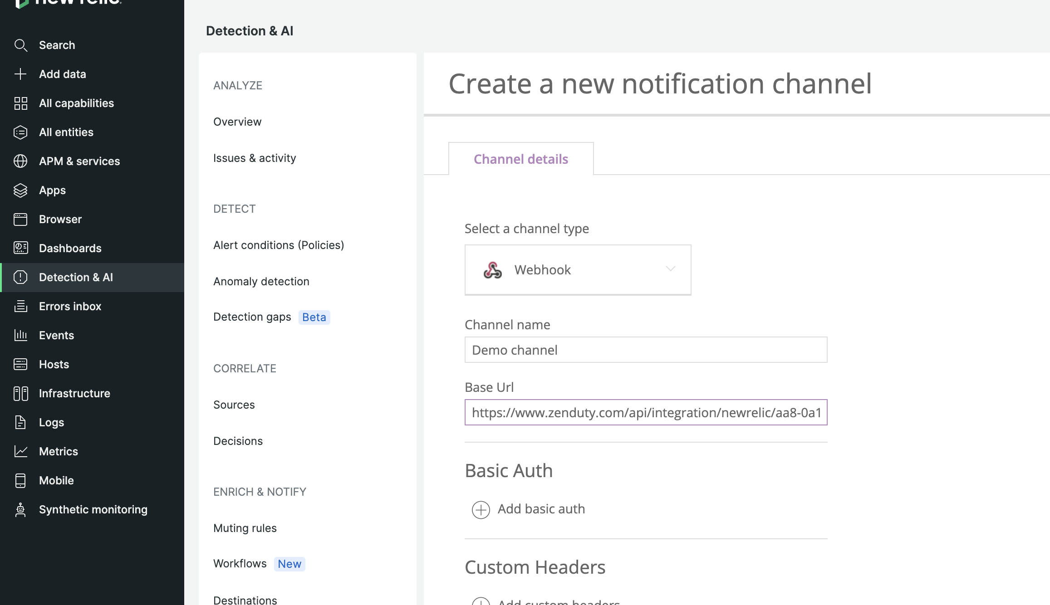Open Issues & activity page
The image size is (1050, 605).
click(x=255, y=158)
